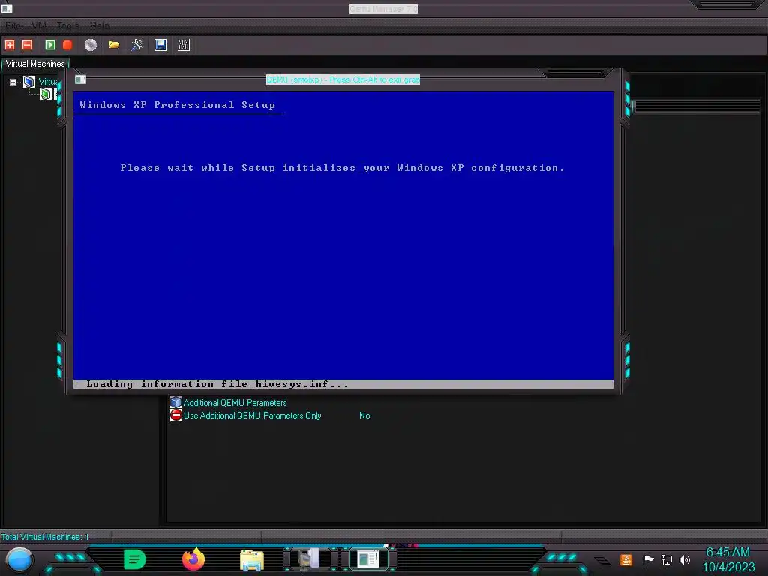Click the mixer sliders settings toolbar icon
This screenshot has width=768, height=576.
coord(184,45)
